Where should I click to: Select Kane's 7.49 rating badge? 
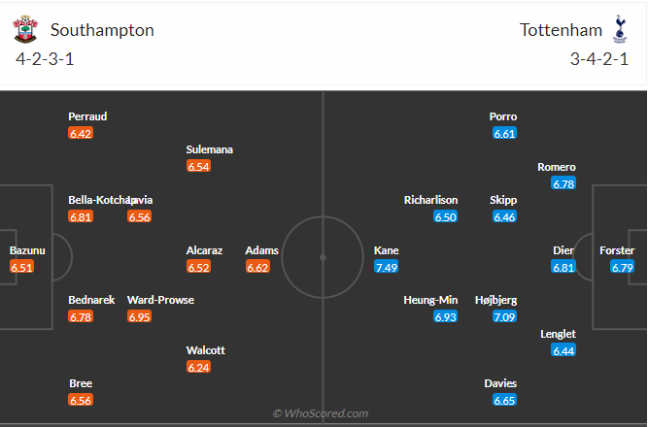(x=387, y=267)
